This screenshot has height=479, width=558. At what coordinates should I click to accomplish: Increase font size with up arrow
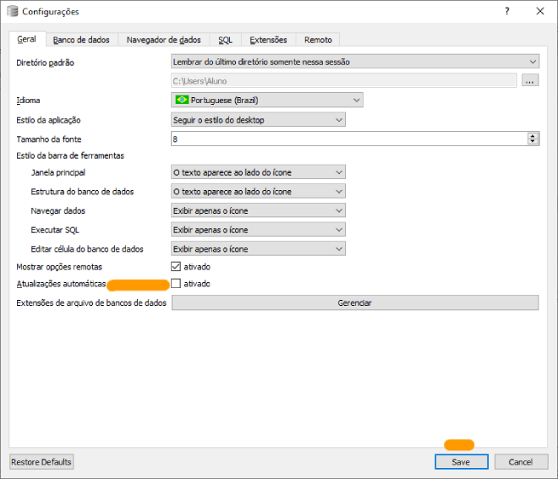point(533,135)
